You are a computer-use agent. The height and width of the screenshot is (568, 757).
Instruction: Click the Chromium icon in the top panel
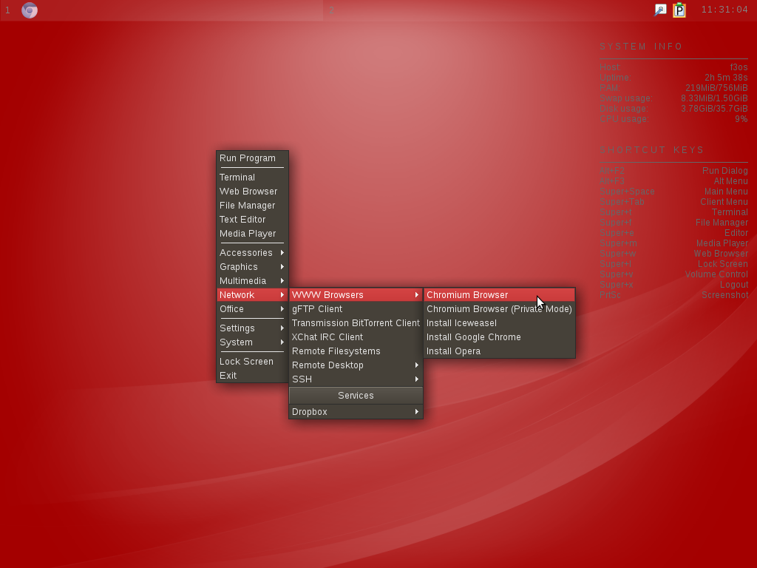tap(30, 10)
